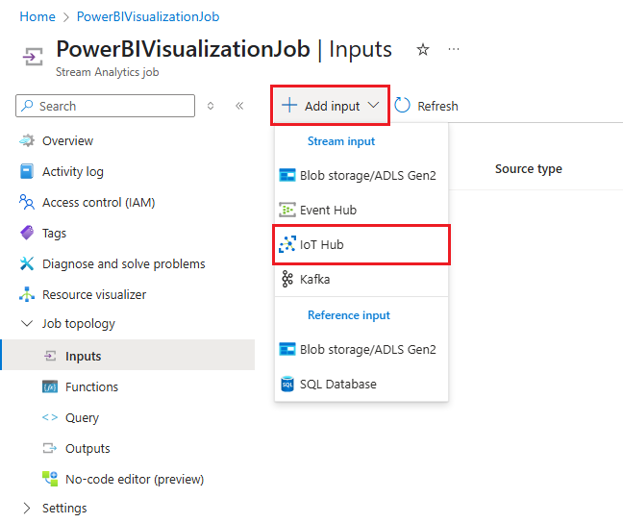The height and width of the screenshot is (523, 623).
Task: Open Resource visualizer via its icon
Action: [x=27, y=295]
